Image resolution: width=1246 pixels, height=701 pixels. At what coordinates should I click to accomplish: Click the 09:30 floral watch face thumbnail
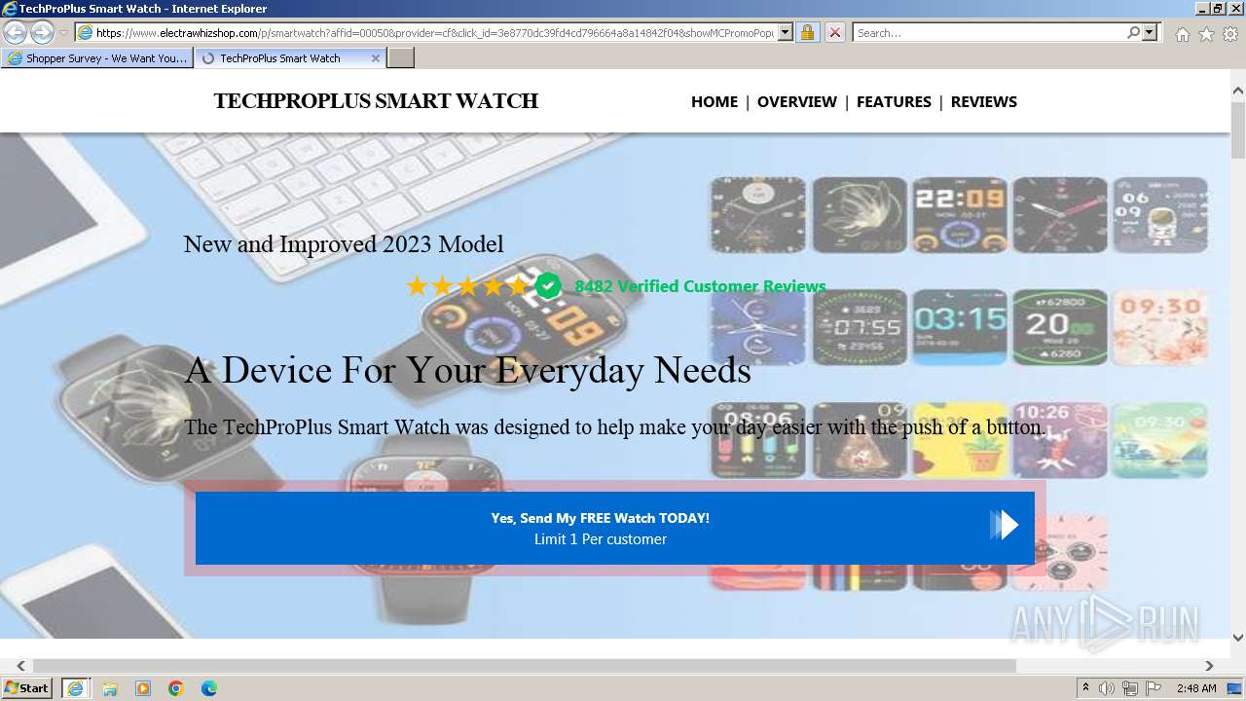pos(1159,327)
